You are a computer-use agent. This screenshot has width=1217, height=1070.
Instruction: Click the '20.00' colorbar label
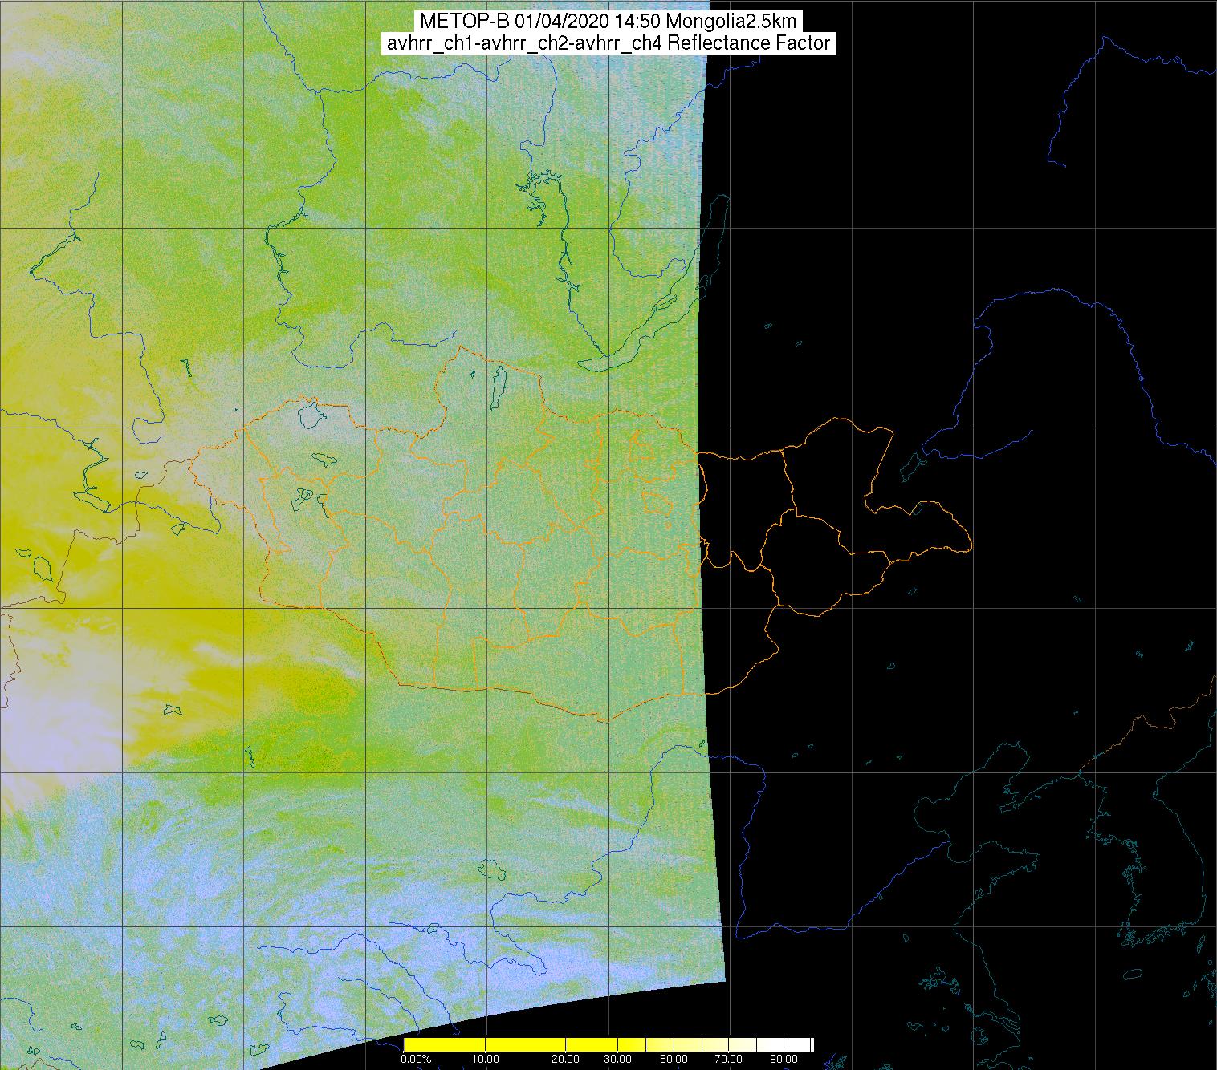tap(565, 1059)
